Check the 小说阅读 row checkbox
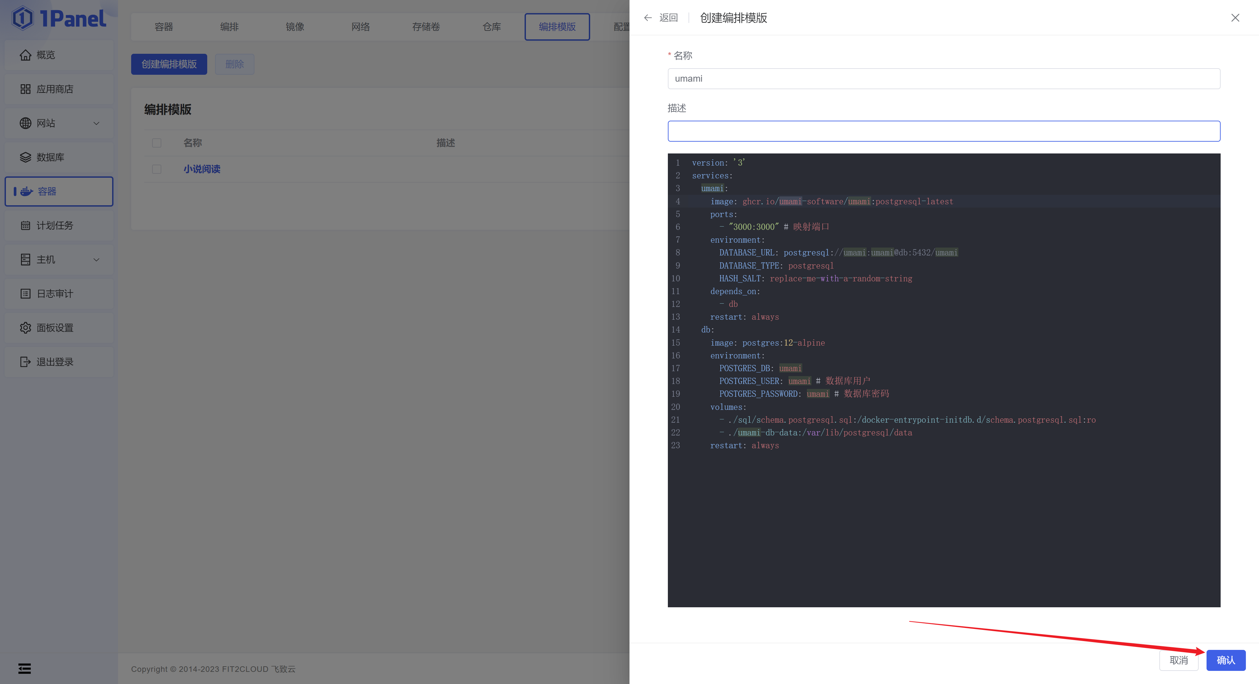This screenshot has width=1259, height=684. tap(156, 169)
